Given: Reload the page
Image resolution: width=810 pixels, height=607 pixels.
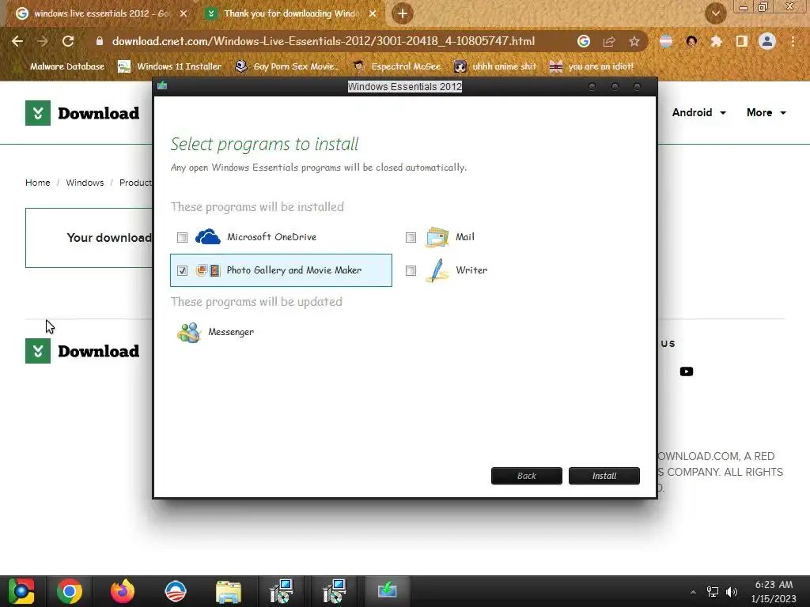Looking at the screenshot, I should [x=68, y=41].
